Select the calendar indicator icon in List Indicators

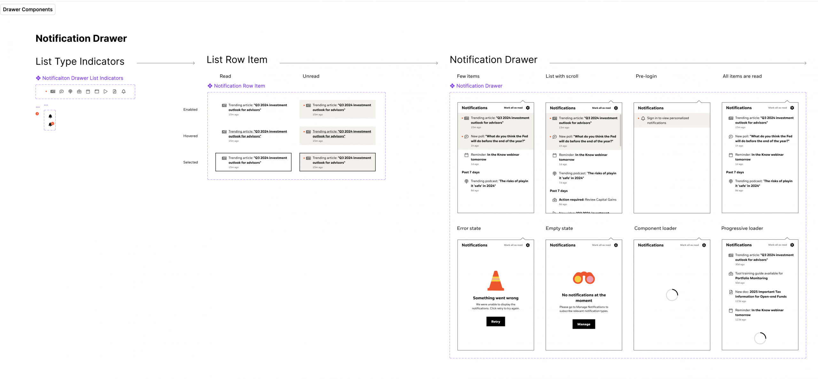click(x=88, y=92)
